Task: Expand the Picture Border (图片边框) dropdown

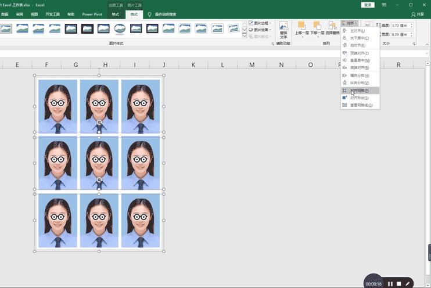Action: [x=260, y=23]
